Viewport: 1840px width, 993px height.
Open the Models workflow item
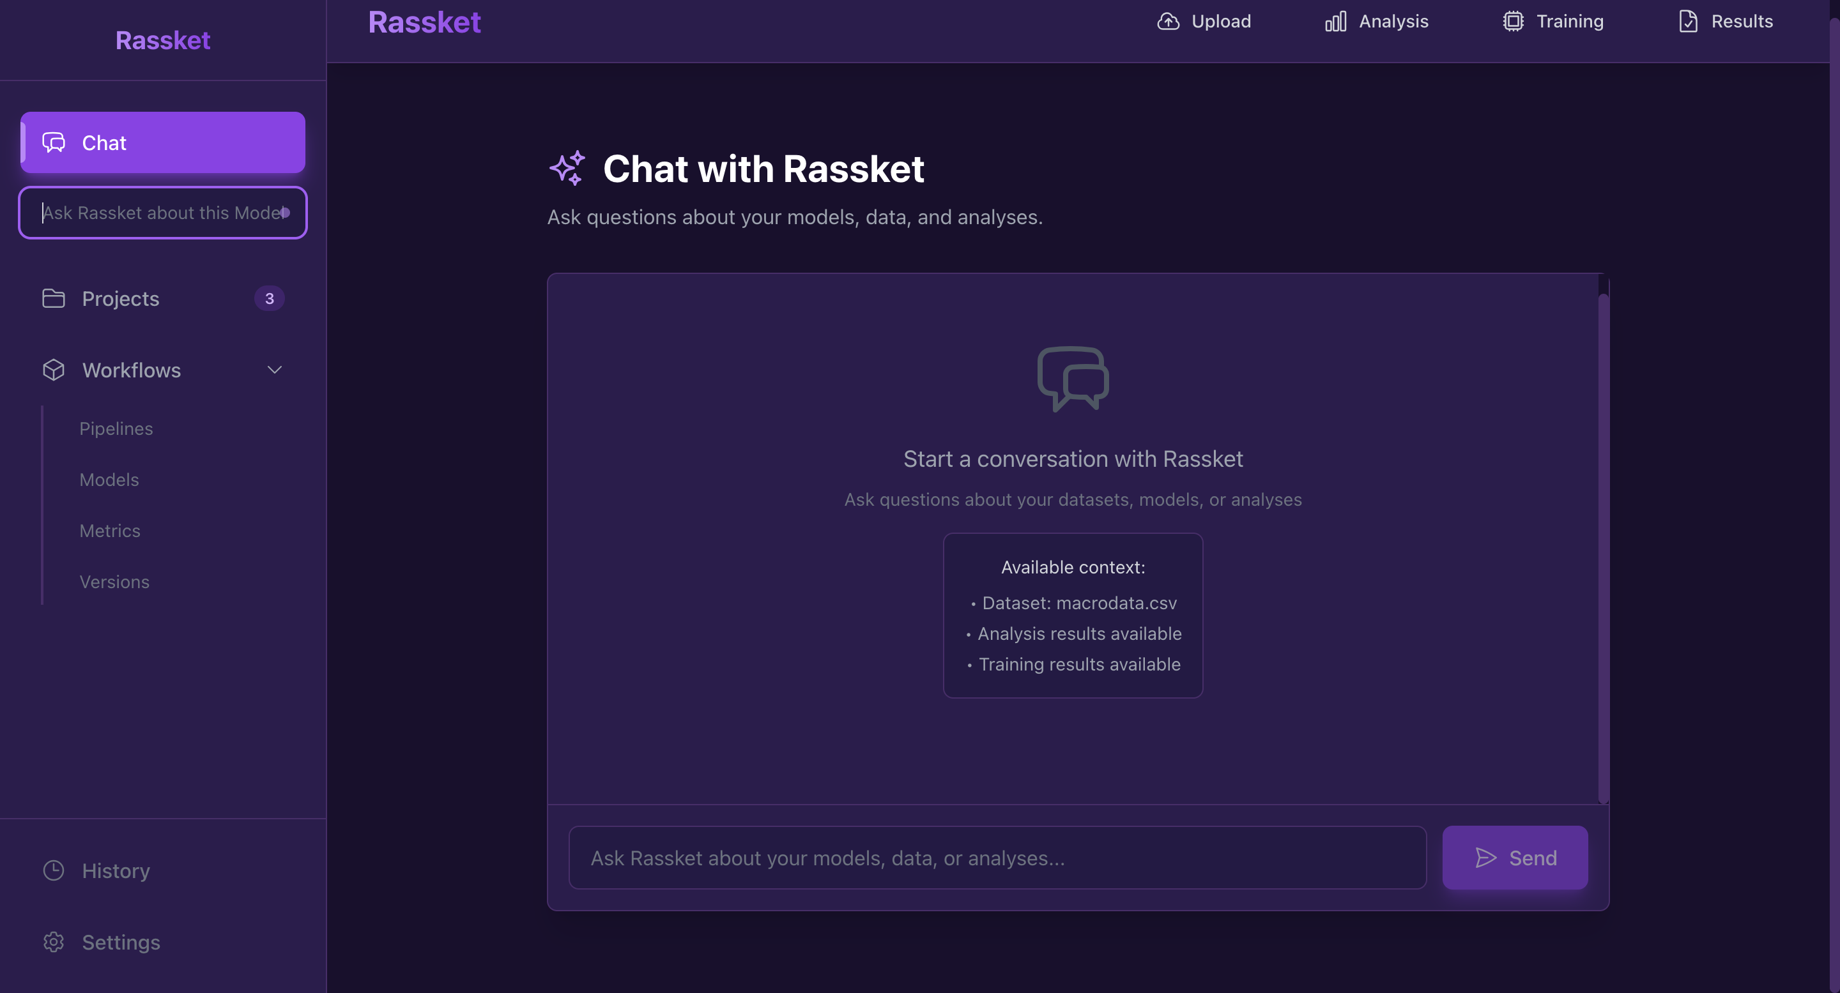[109, 480]
